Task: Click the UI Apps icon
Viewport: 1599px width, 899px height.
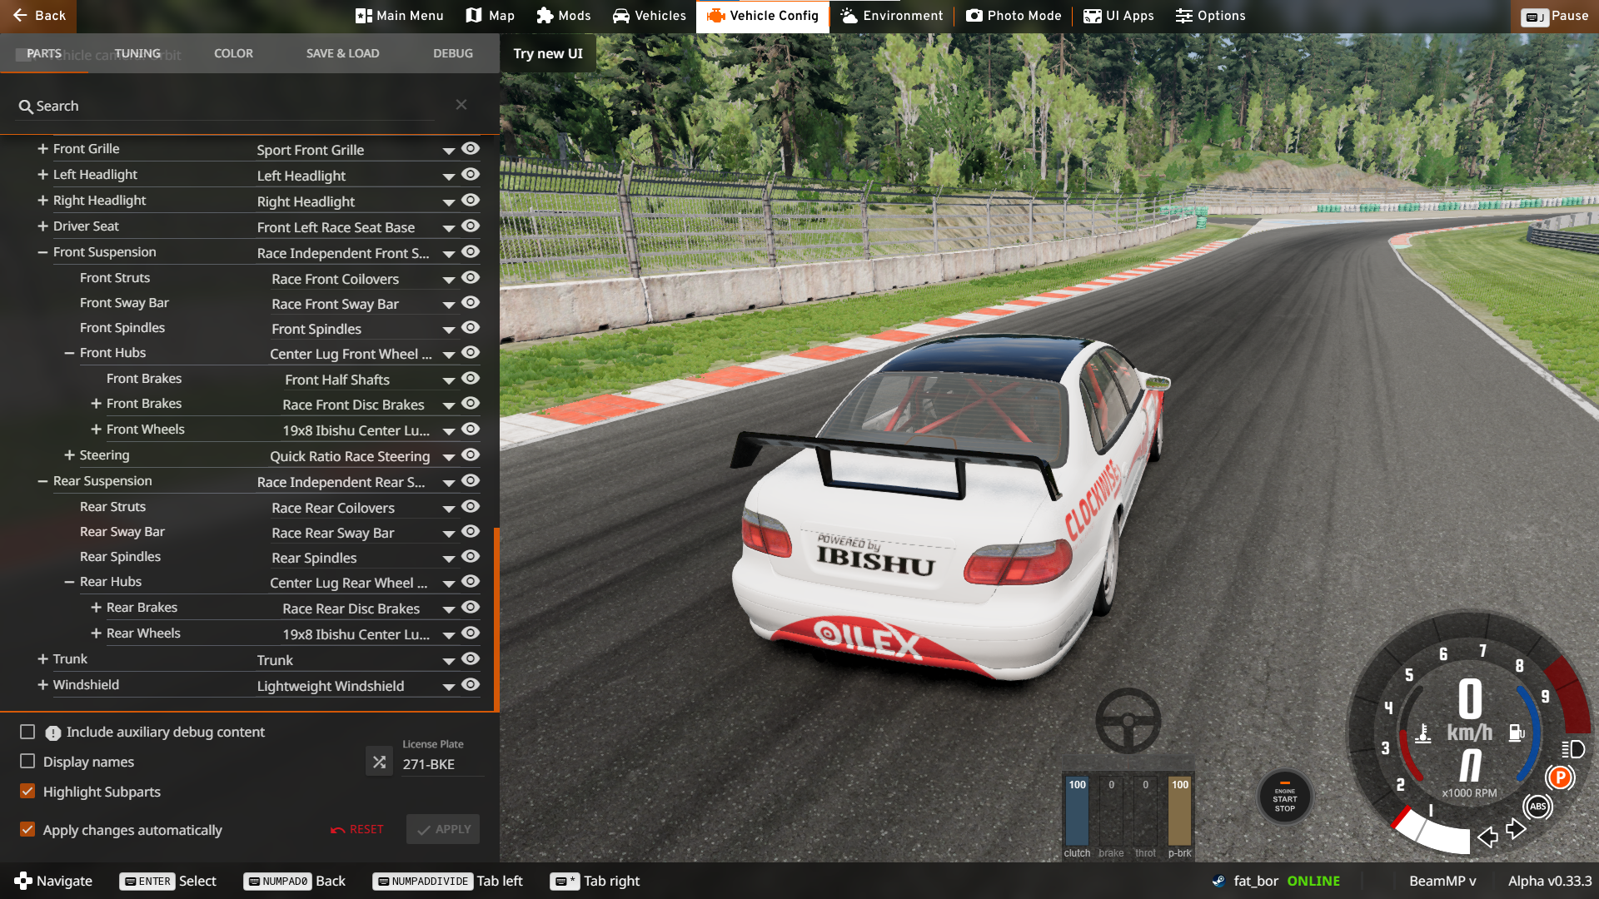Action: [1092, 16]
